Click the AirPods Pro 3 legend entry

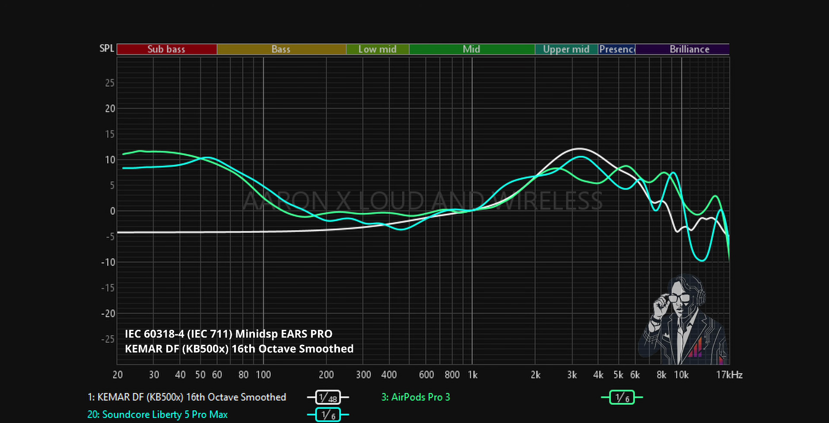point(416,397)
